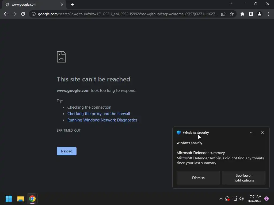Click the blue Reload button
Image resolution: width=274 pixels, height=205 pixels.
[67, 151]
